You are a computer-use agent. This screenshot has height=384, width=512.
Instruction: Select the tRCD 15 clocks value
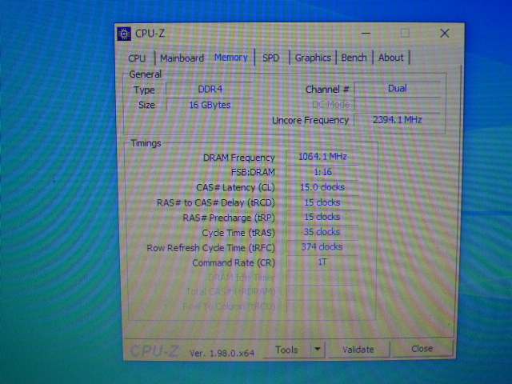(x=322, y=202)
